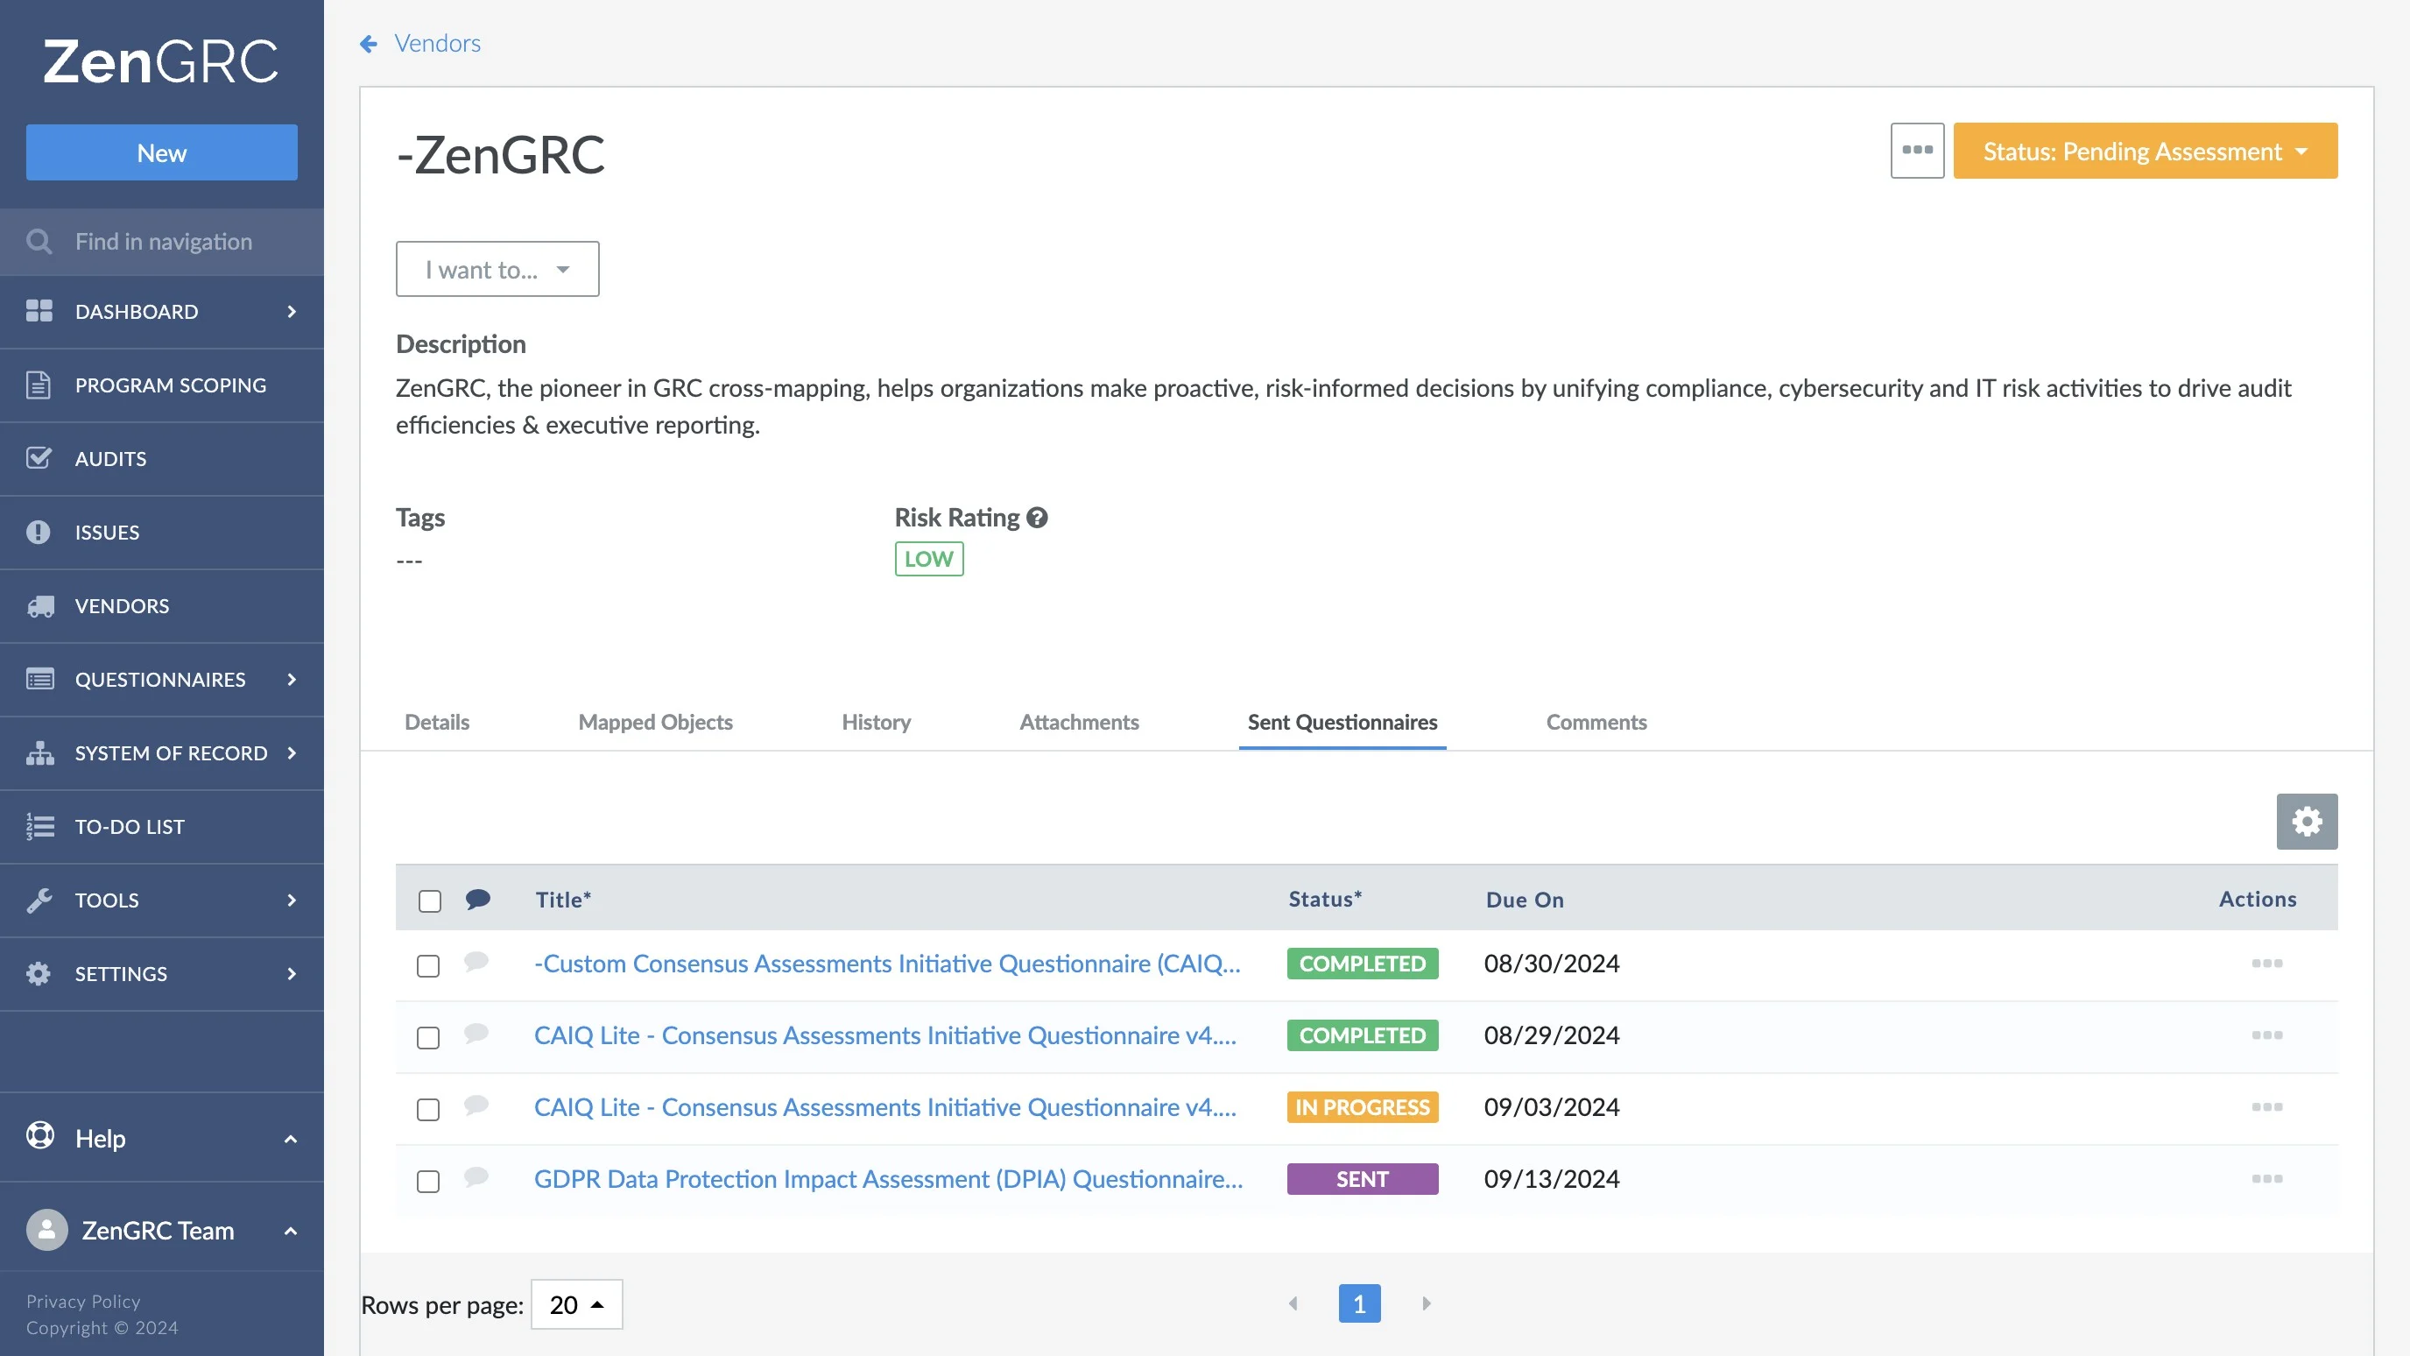Click comment bubble in 09/03/2024 In Progress row
The image size is (2410, 1356).
(x=476, y=1105)
